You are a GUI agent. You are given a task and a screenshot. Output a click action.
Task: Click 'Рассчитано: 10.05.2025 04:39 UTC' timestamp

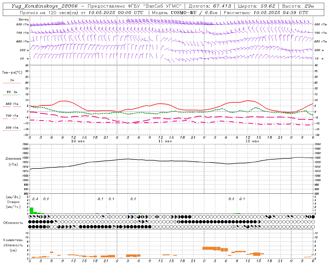[266, 13]
